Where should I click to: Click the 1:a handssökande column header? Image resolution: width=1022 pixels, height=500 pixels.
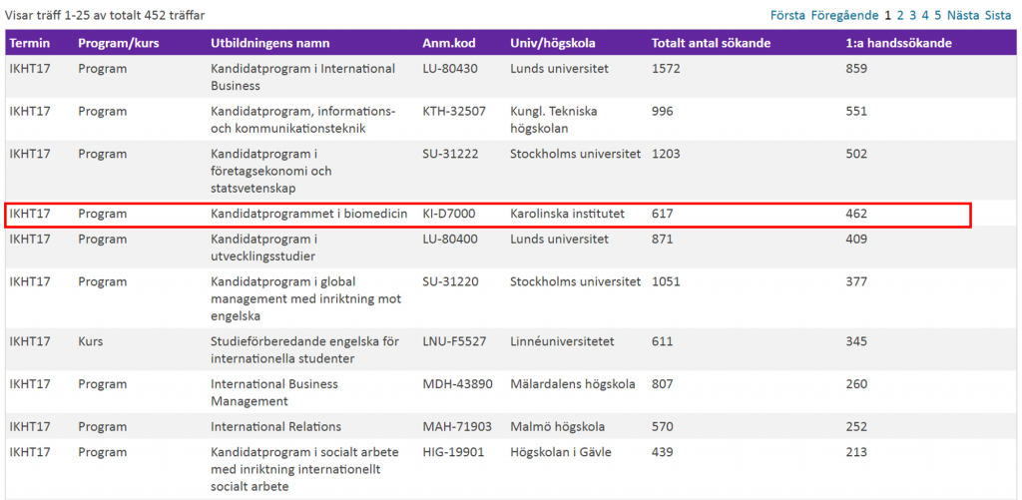[x=898, y=44]
